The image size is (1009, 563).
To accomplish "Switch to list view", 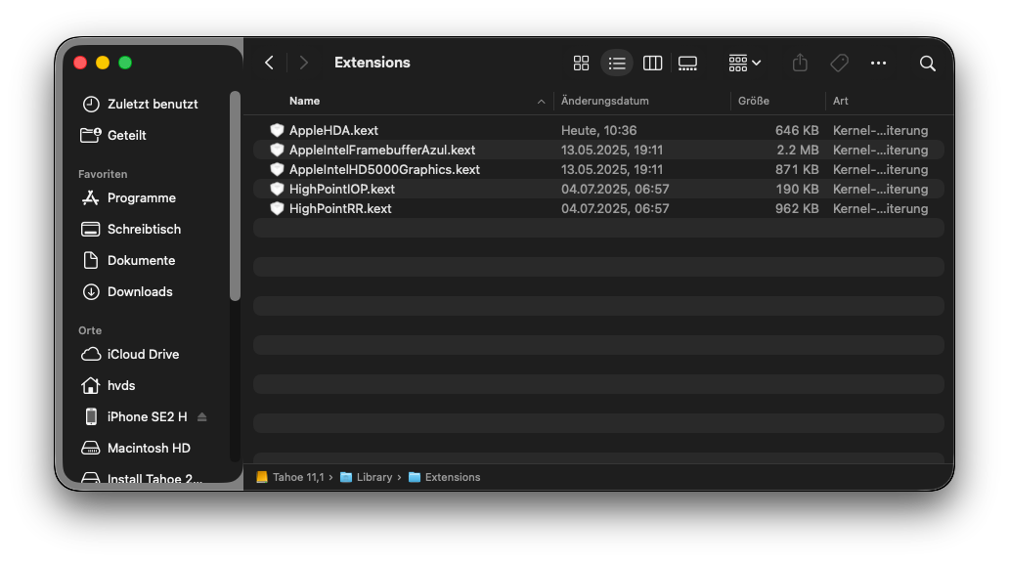I will [617, 64].
